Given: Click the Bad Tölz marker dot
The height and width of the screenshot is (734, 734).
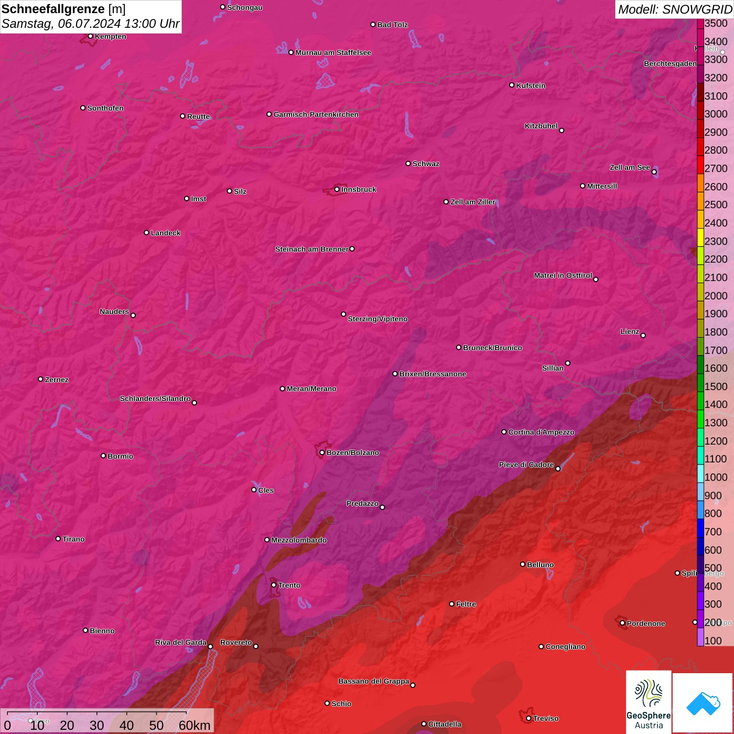Looking at the screenshot, I should (373, 24).
